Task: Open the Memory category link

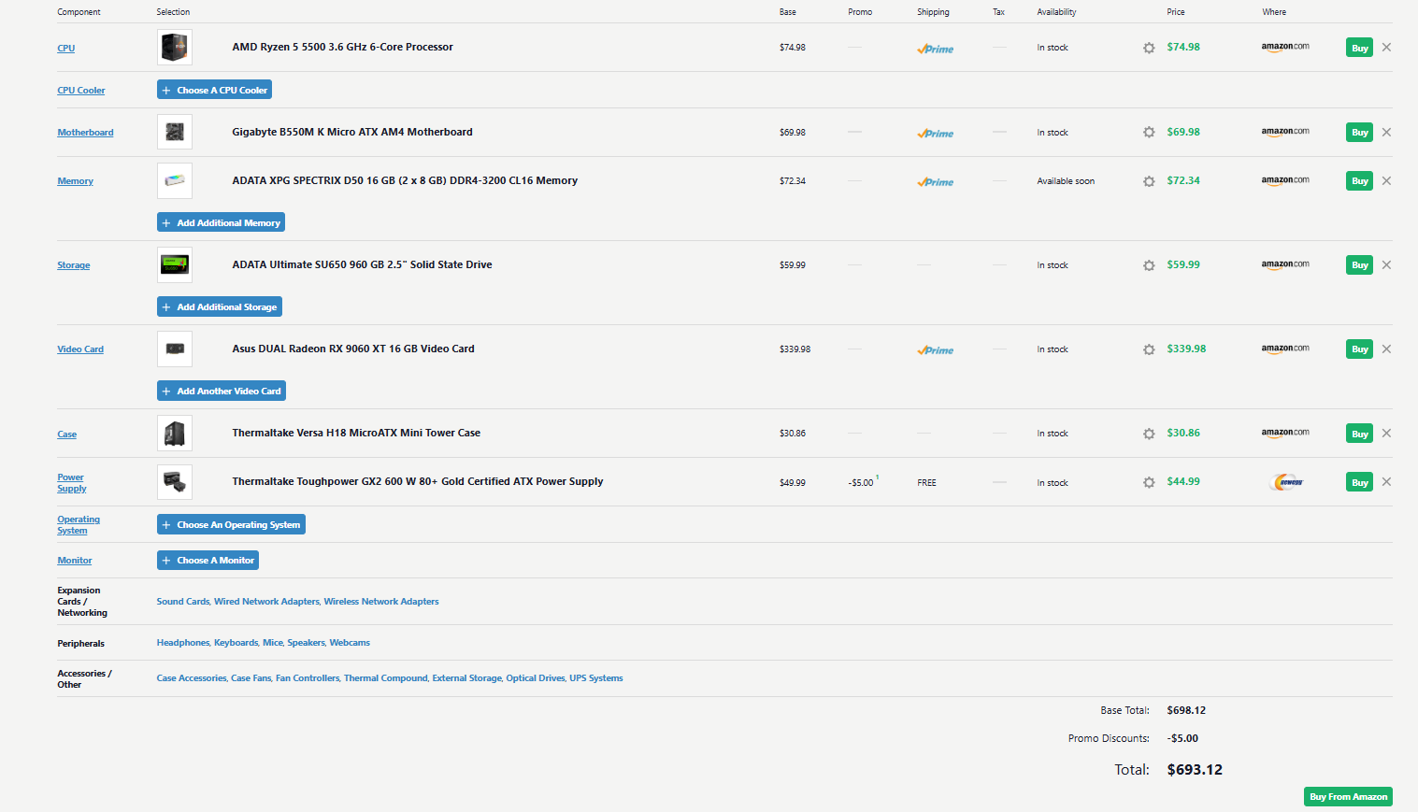Action: coord(75,181)
